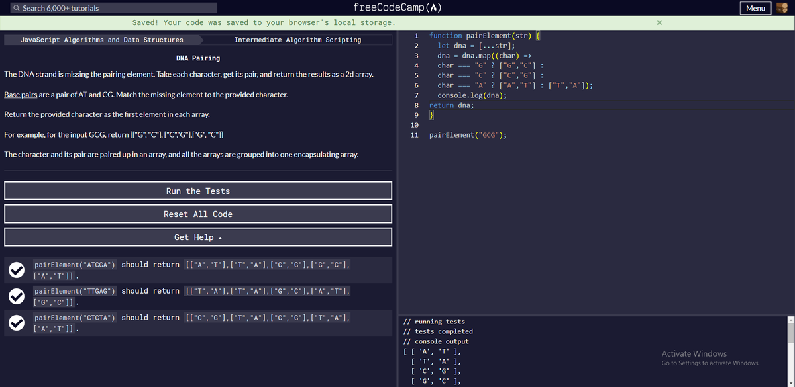Image resolution: width=795 pixels, height=387 pixels.
Task: Click the ATCGA test passed checkmark
Action: click(x=16, y=270)
